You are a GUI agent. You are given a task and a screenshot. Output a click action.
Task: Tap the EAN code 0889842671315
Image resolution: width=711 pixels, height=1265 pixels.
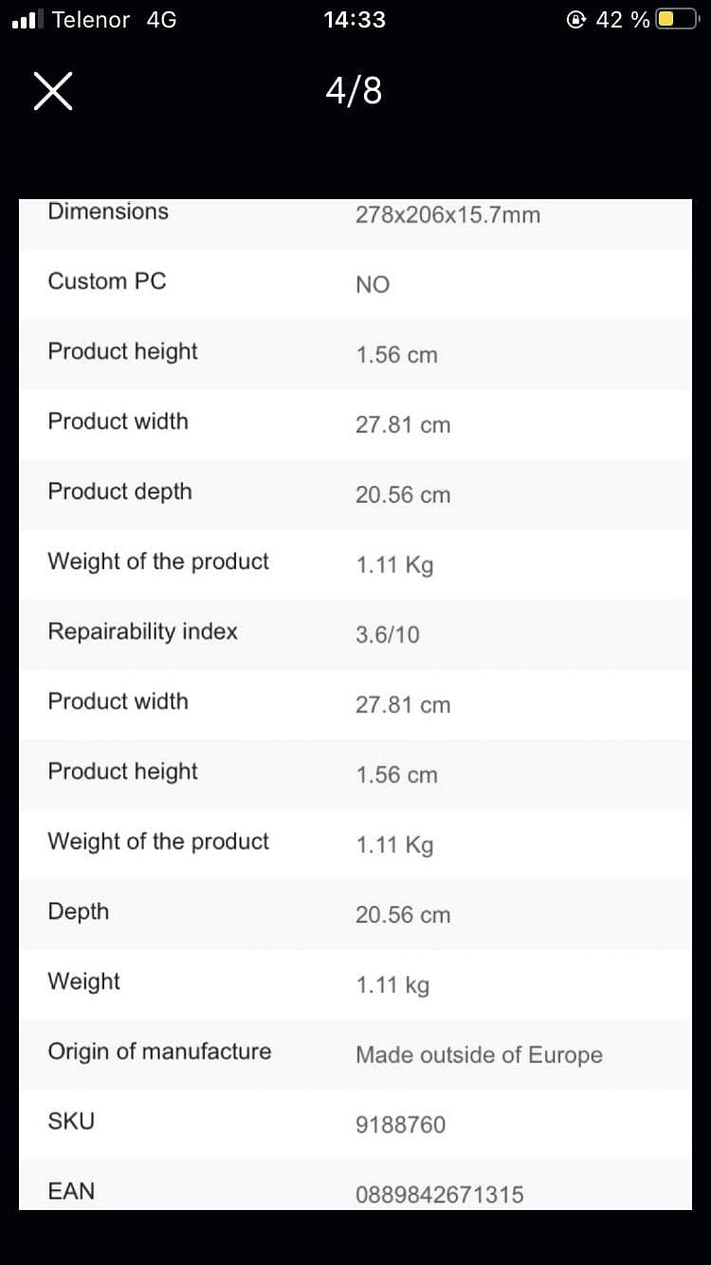pyautogui.click(x=439, y=1195)
